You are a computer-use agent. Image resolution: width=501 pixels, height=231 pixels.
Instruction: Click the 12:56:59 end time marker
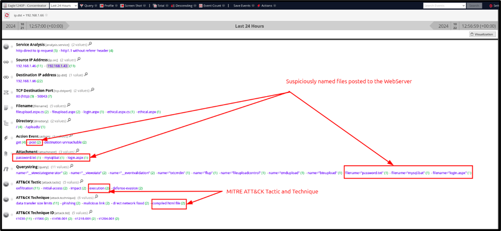[478, 26]
